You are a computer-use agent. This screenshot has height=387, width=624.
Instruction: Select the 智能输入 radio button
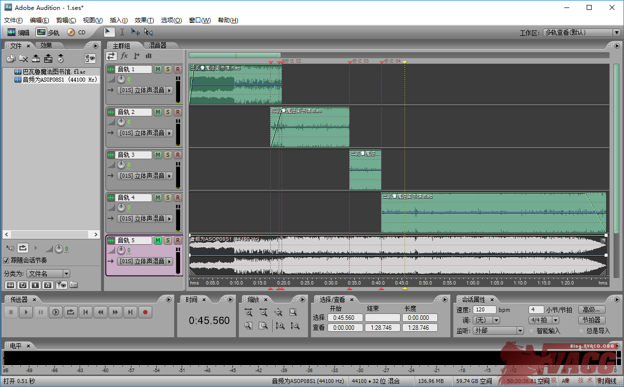pos(531,331)
